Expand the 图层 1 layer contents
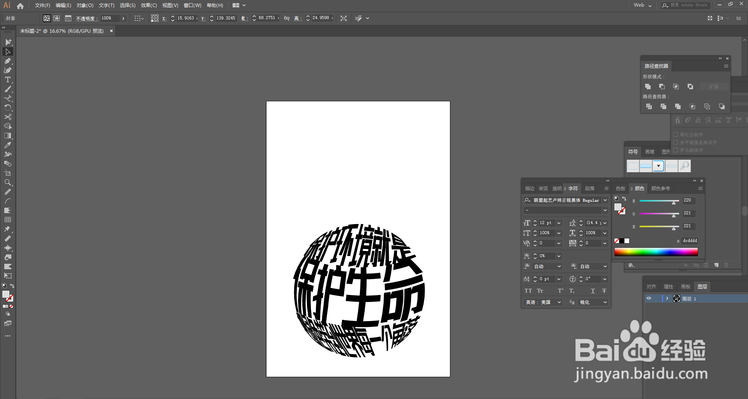Viewport: 748px width, 399px height. [667, 298]
